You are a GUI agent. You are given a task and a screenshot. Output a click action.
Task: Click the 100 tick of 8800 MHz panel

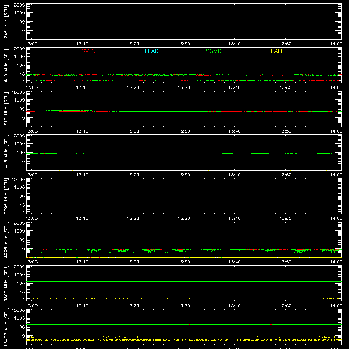21,284
